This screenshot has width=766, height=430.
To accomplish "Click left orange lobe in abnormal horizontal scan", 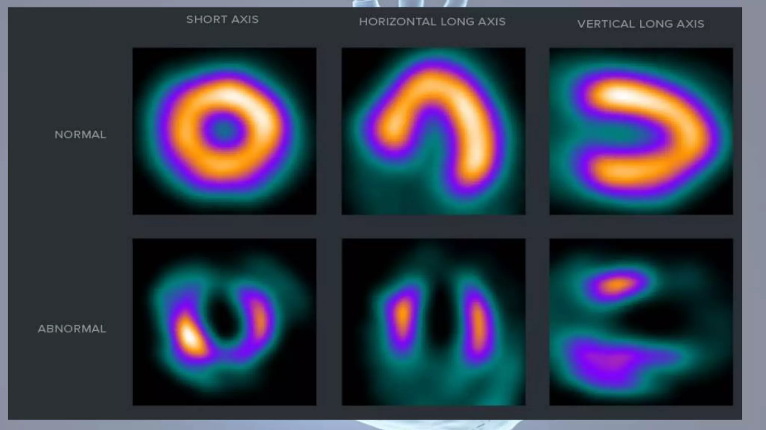I will (403, 317).
